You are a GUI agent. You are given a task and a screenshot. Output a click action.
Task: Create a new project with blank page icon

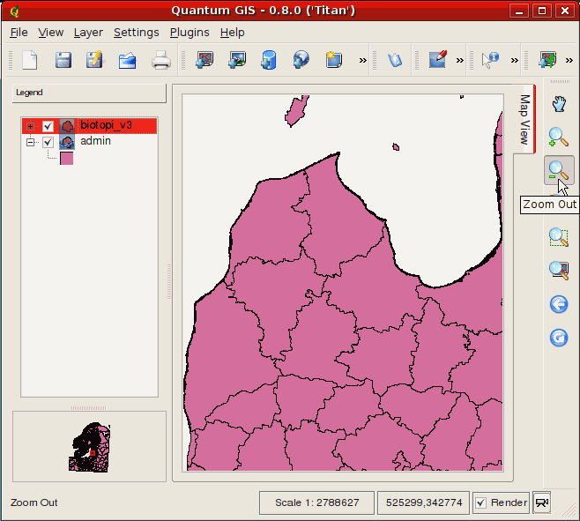[x=30, y=60]
